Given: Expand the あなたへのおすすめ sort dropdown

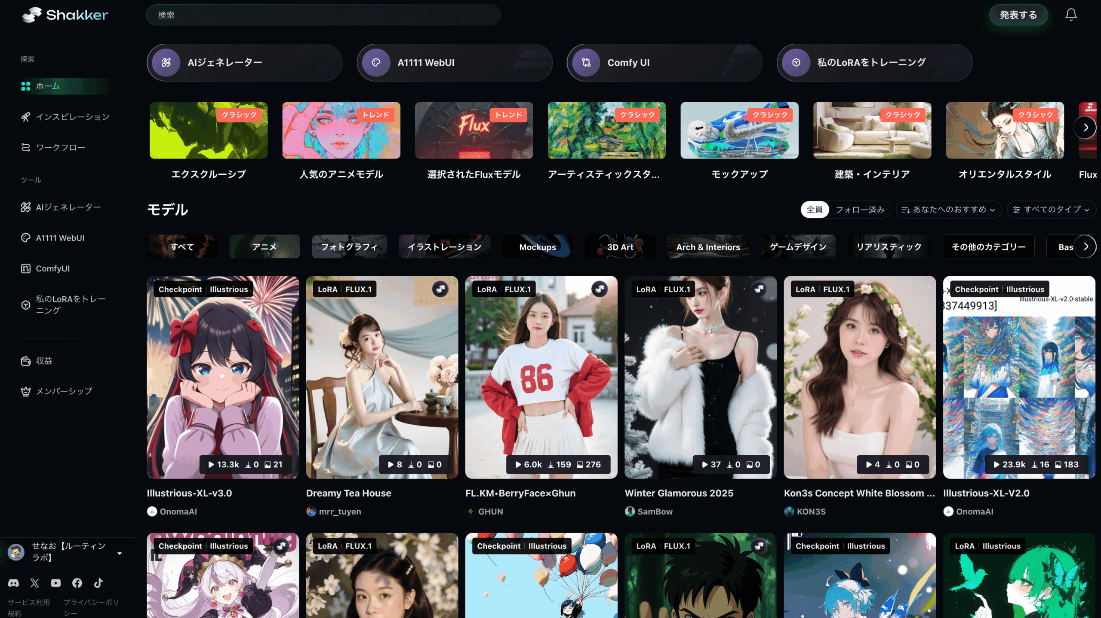Looking at the screenshot, I should tap(948, 210).
